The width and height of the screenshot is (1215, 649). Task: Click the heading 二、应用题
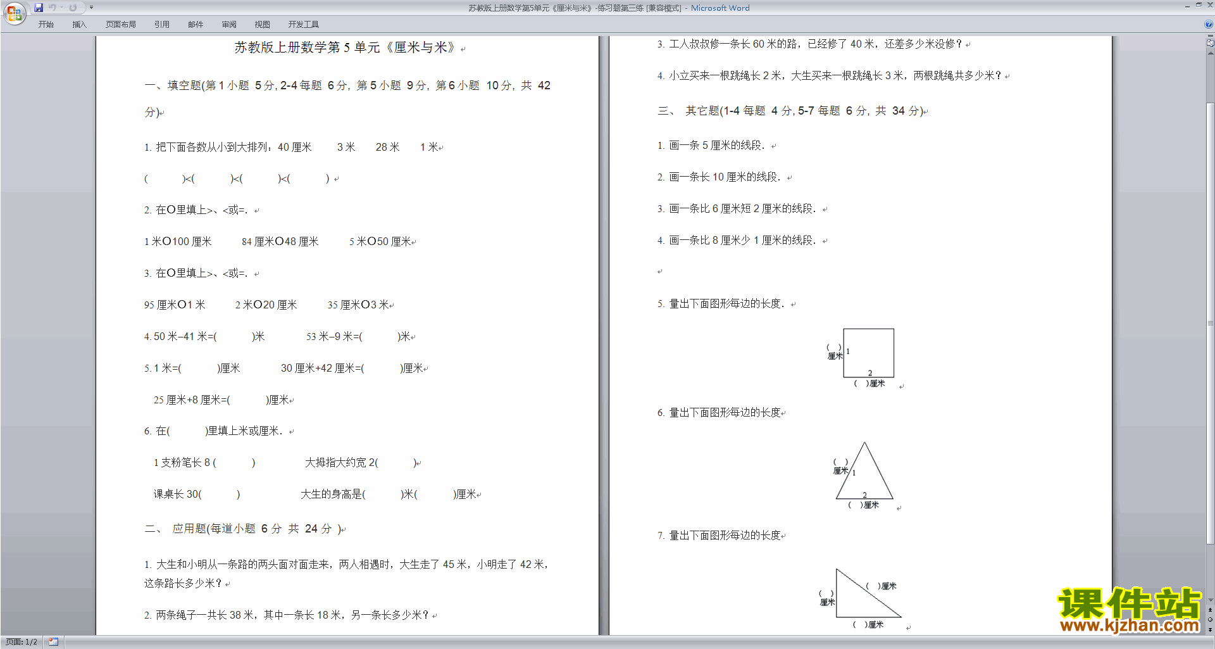[244, 529]
